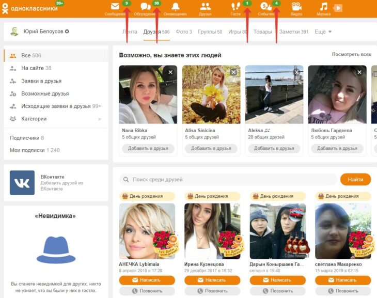The height and width of the screenshot is (298, 377).
Task: Click Позвонить for Ирина Кузнецова
Action: [212, 291]
